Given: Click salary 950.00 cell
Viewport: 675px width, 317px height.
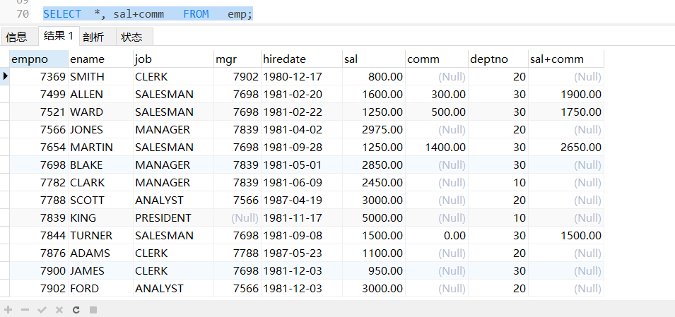Looking at the screenshot, I should click(374, 270).
